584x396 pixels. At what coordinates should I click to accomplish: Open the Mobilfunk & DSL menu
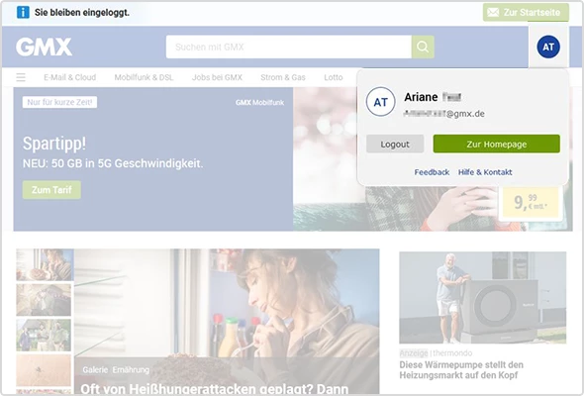[x=144, y=77]
